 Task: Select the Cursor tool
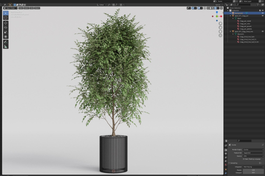click(6, 18)
